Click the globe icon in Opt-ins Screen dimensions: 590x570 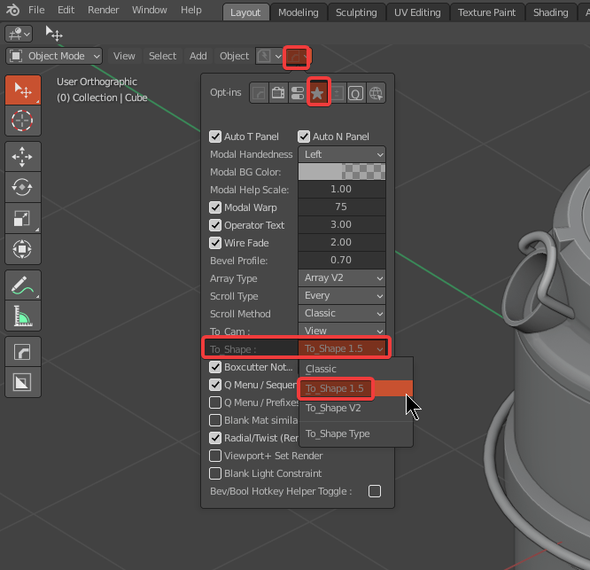tap(376, 92)
